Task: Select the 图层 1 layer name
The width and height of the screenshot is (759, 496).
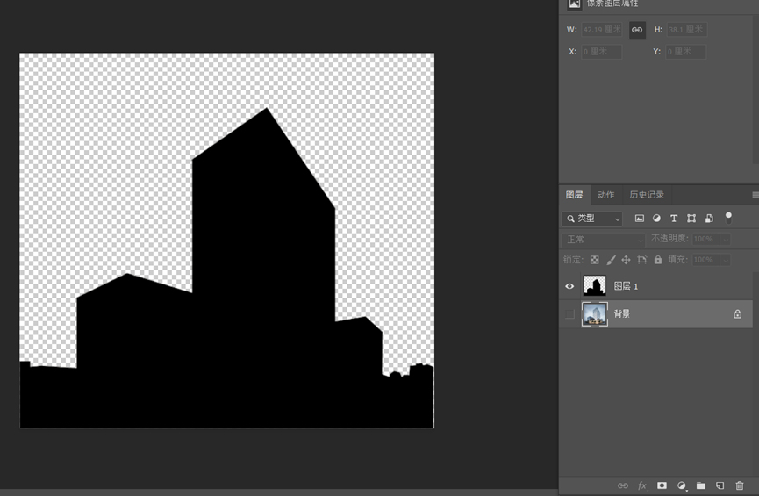Action: [x=626, y=286]
